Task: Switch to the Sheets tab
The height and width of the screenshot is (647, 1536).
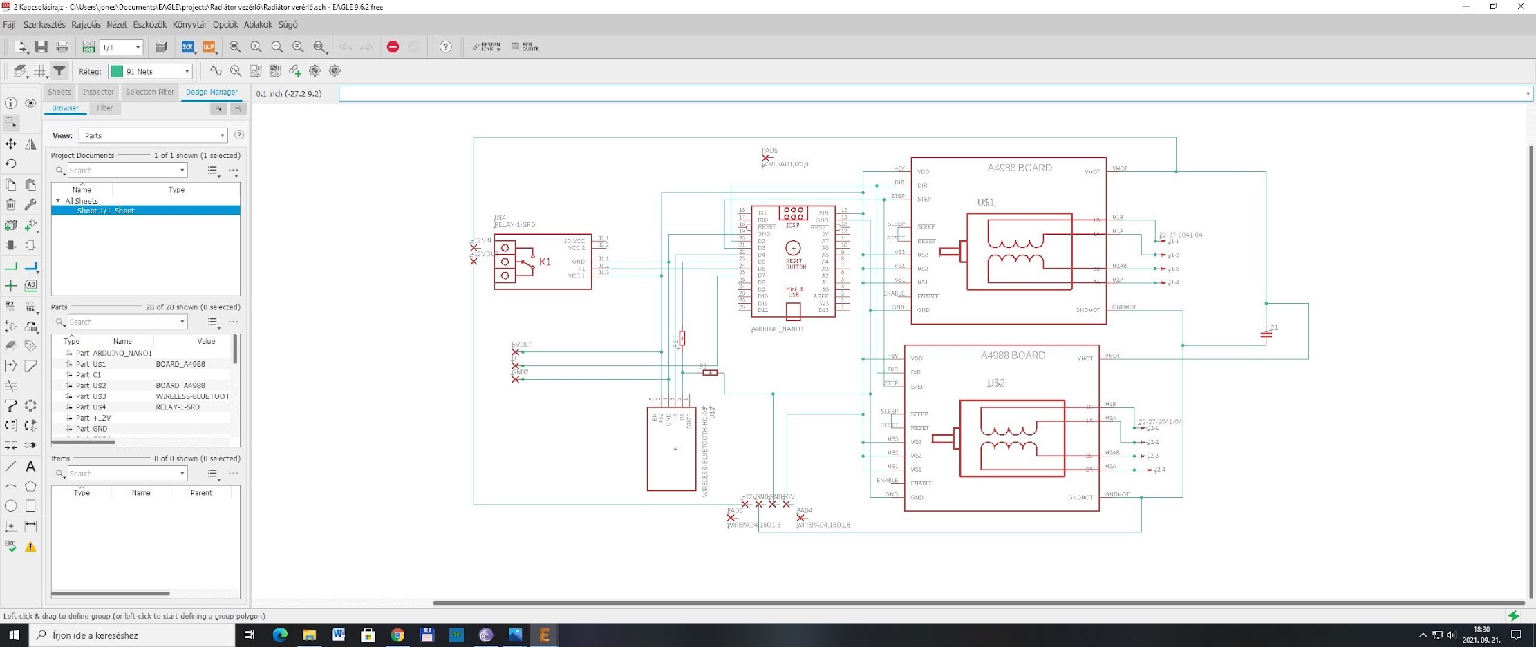Action: tap(59, 92)
